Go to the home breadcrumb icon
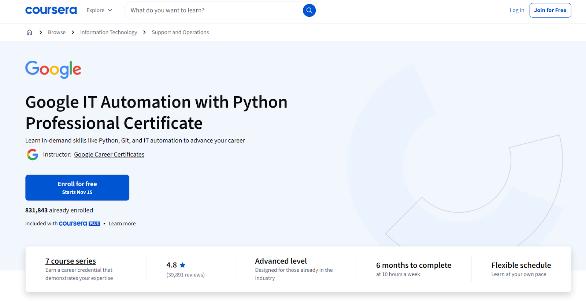 [x=29, y=32]
